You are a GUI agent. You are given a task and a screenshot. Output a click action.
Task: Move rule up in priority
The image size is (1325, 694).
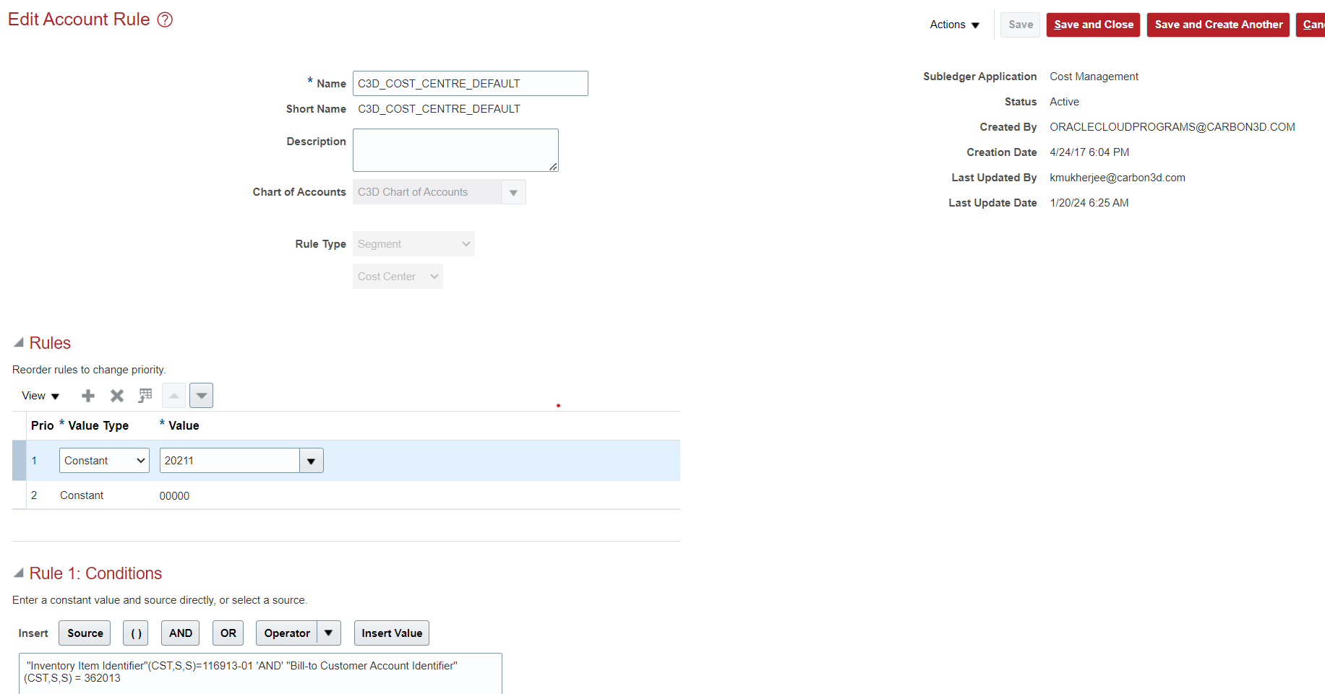pyautogui.click(x=174, y=396)
